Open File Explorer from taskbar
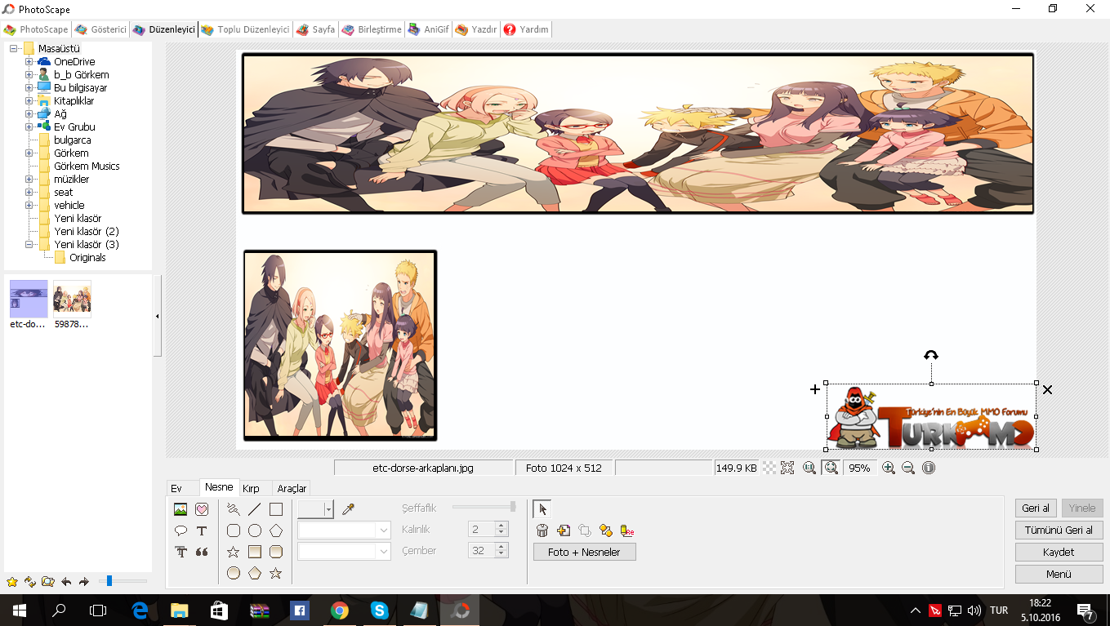 pos(179,610)
